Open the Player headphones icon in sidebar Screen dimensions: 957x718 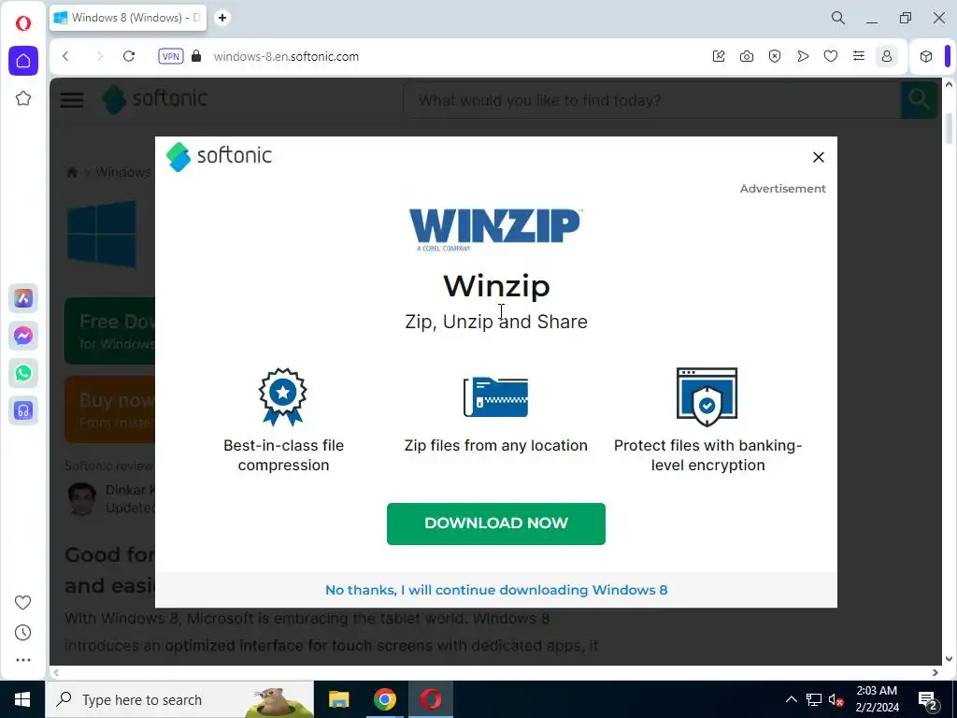pos(23,410)
